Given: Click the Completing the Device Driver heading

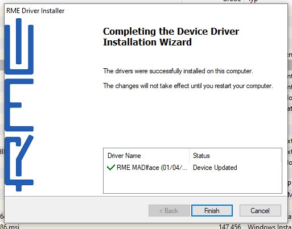Looking at the screenshot, I should tap(171, 37).
